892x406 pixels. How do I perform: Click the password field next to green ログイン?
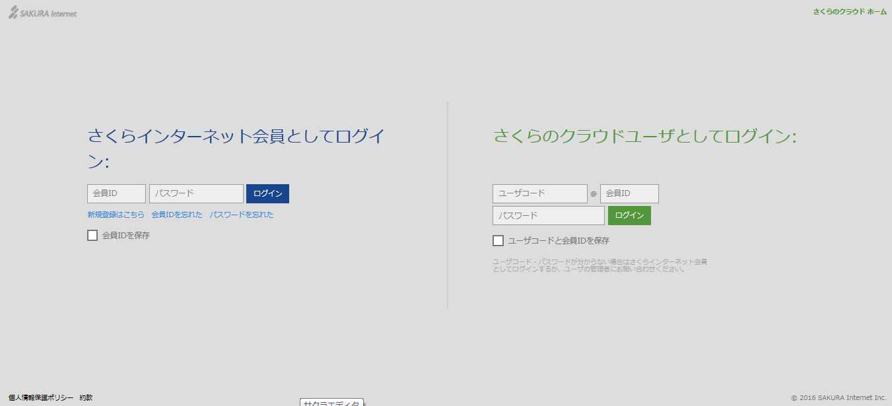[549, 215]
